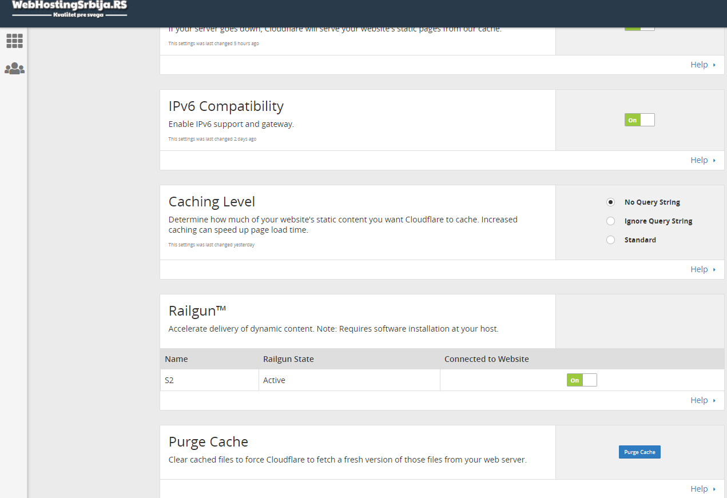Expand Help for IPv6 Compatibility

[703, 160]
